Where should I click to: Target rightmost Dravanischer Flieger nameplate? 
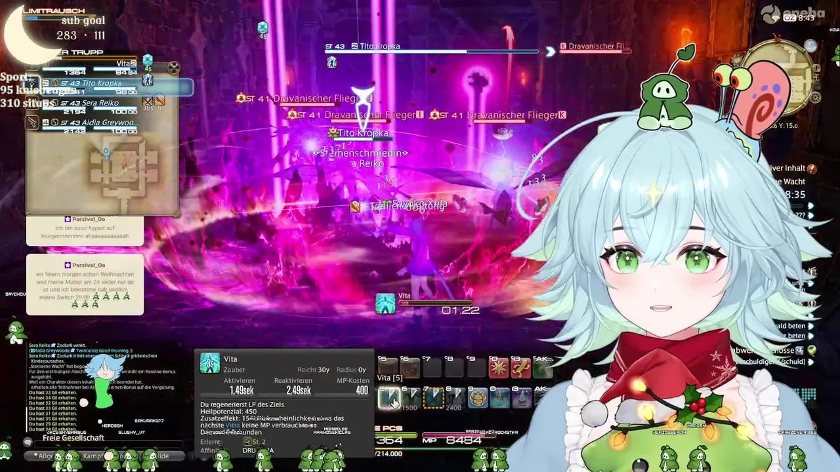click(498, 115)
